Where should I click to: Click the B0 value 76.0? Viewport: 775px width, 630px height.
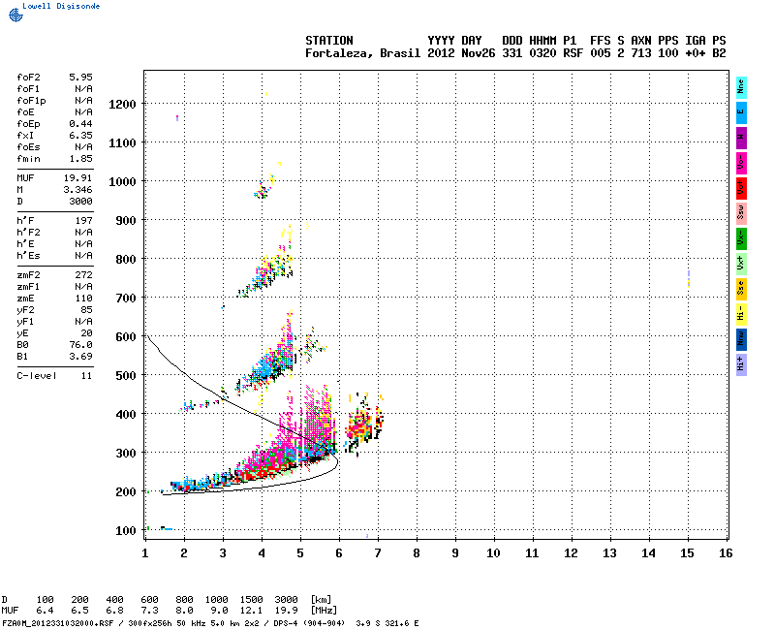80,345
